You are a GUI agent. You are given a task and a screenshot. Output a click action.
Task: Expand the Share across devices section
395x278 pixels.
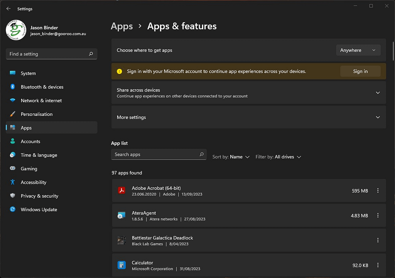point(377,92)
